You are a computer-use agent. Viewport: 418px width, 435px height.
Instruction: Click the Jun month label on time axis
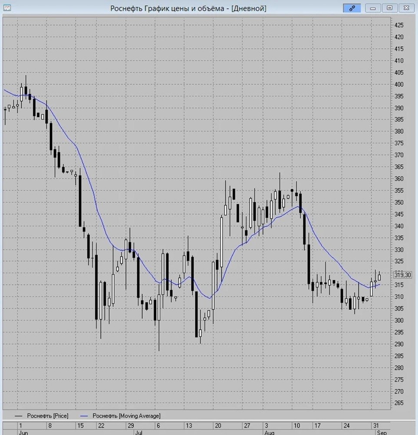coord(23,432)
